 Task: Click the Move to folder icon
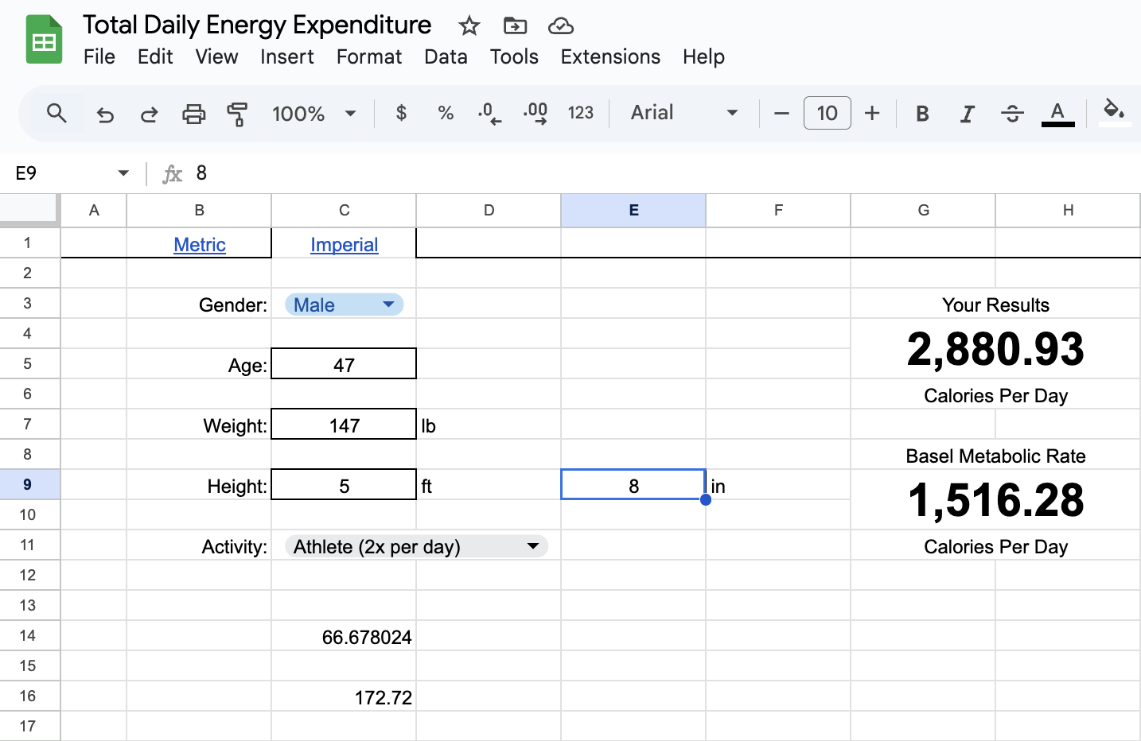pyautogui.click(x=515, y=26)
